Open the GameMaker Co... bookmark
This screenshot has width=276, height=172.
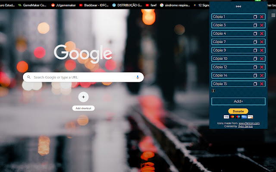click(33, 5)
